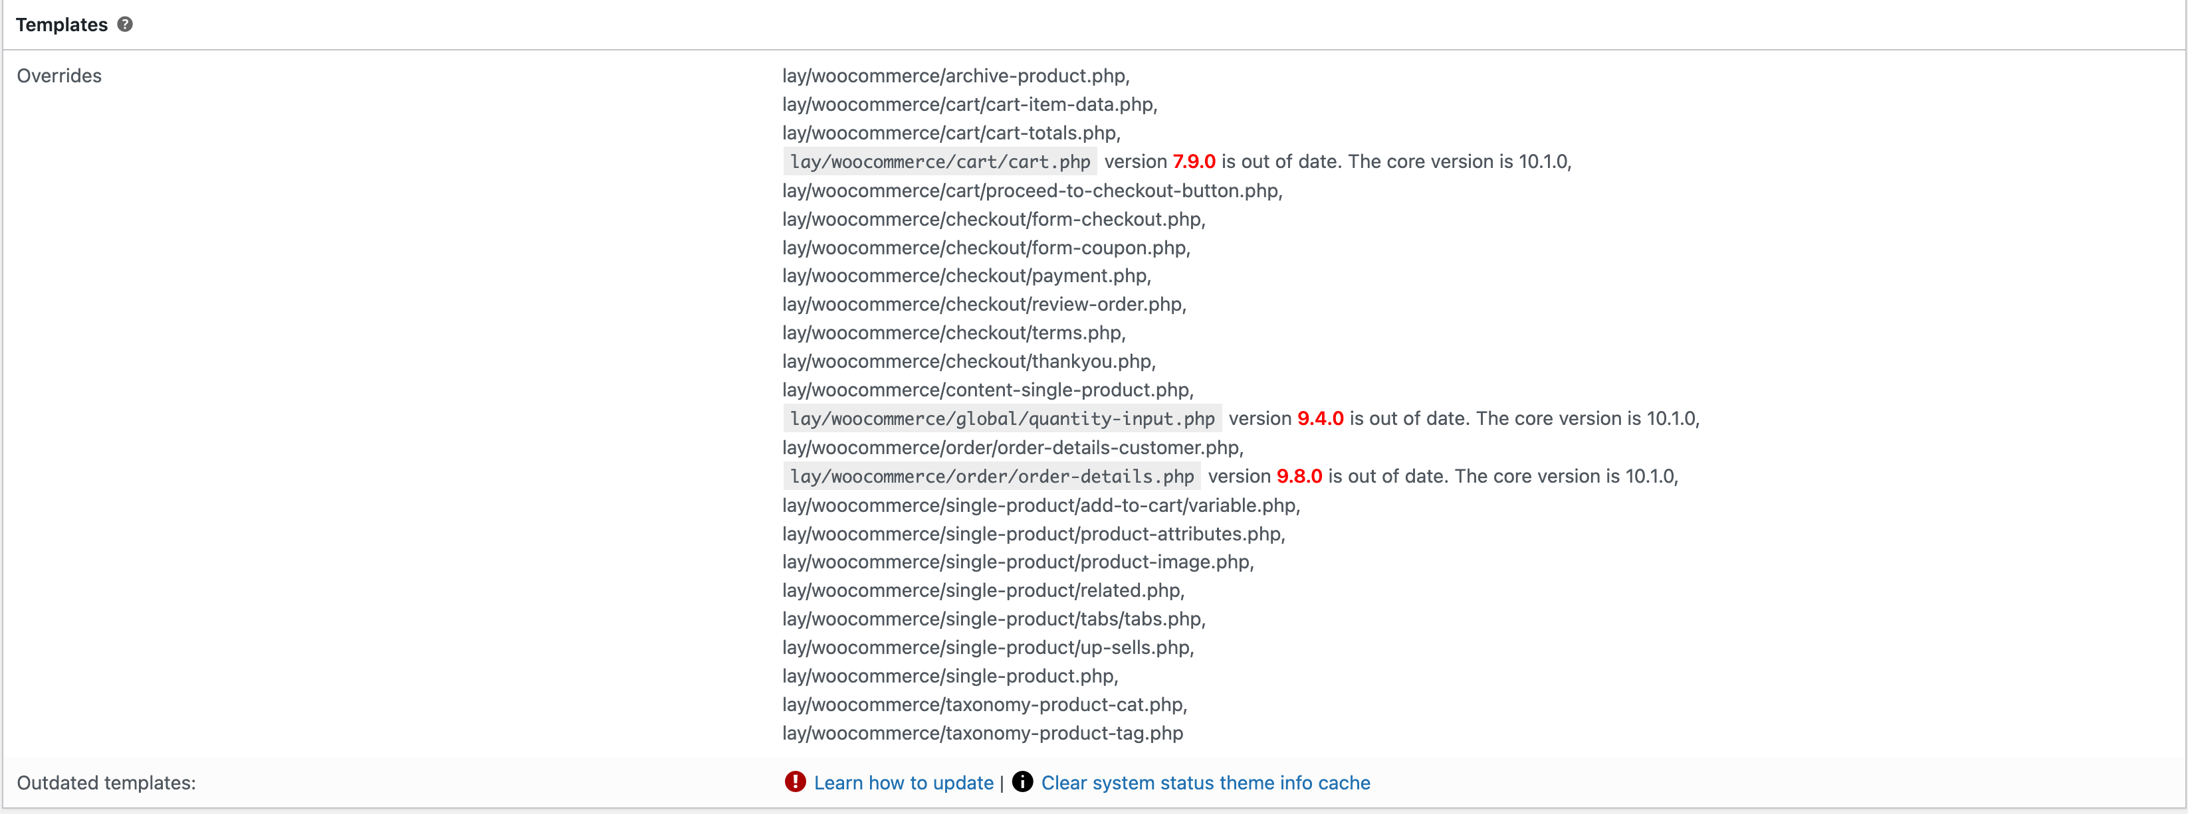Click the red 7.9.0 version number
Screen dimensions: 2188x814
(1194, 161)
